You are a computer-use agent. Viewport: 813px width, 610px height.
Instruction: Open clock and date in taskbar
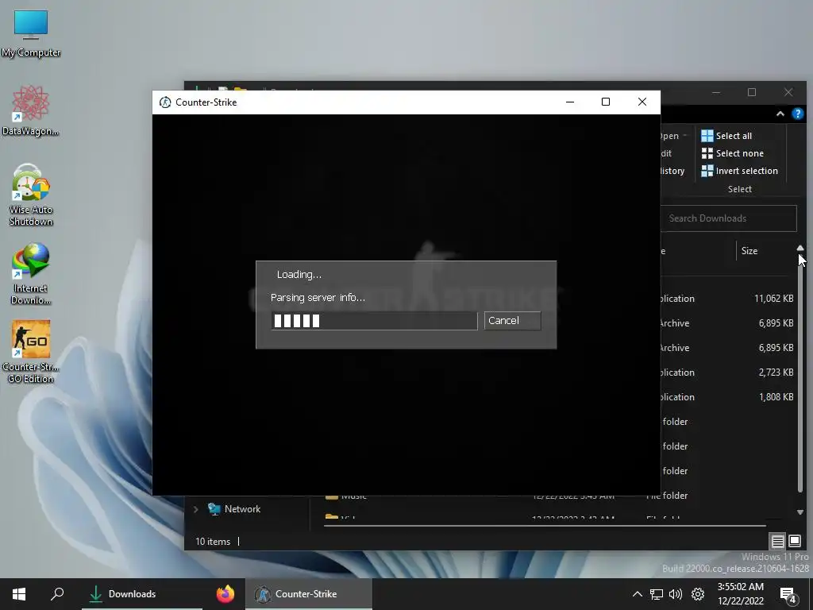(x=741, y=594)
